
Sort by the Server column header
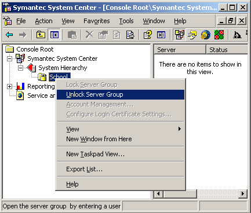[x=180, y=50]
